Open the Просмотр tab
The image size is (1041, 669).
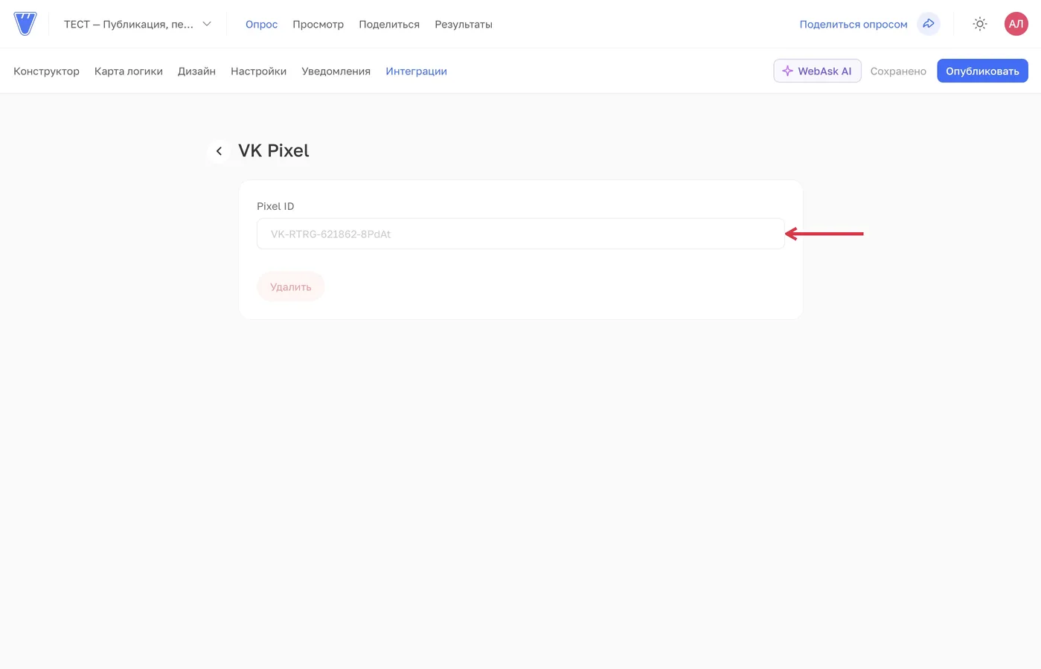click(x=318, y=25)
